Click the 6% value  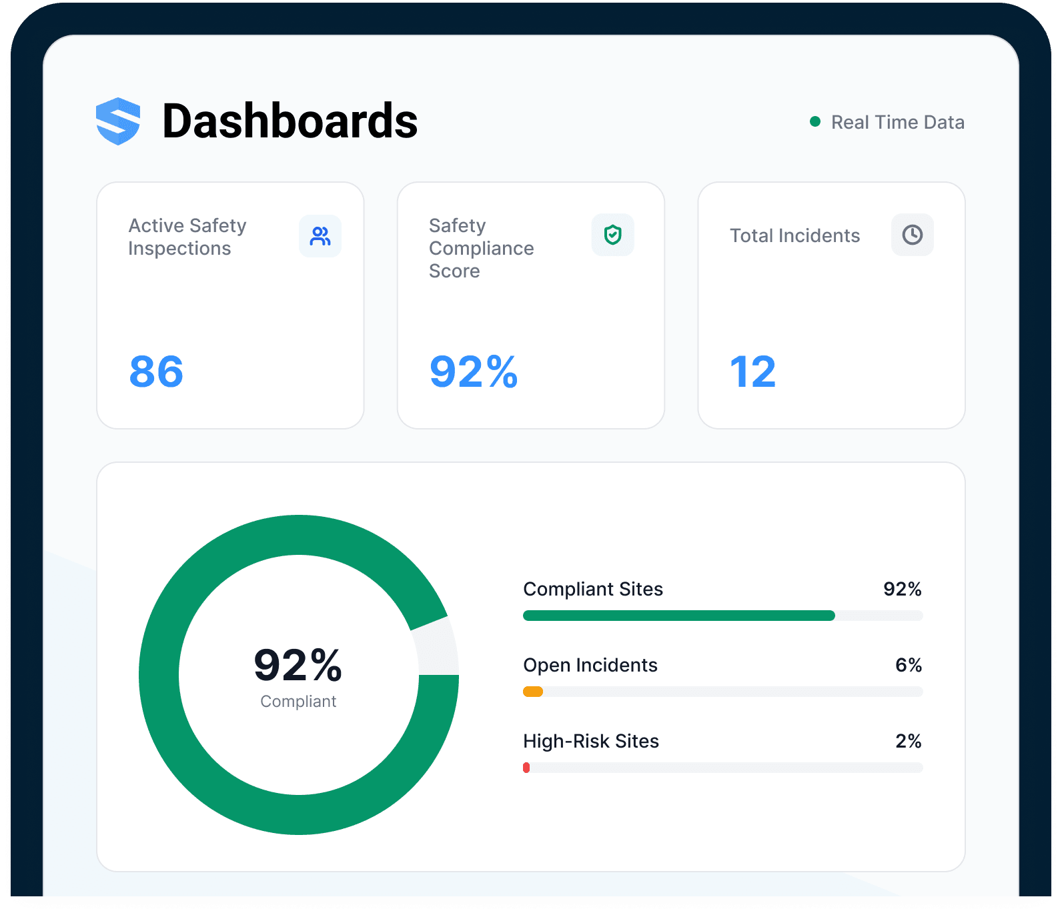pyautogui.click(x=909, y=665)
